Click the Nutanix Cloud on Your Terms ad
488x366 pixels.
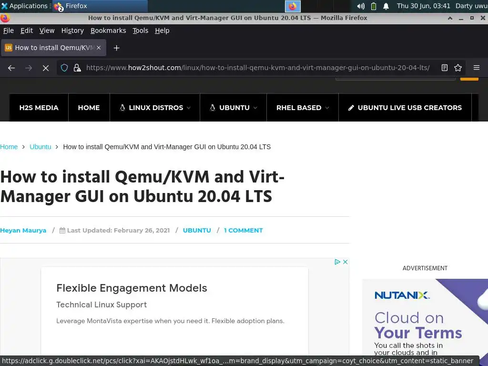[425, 317]
